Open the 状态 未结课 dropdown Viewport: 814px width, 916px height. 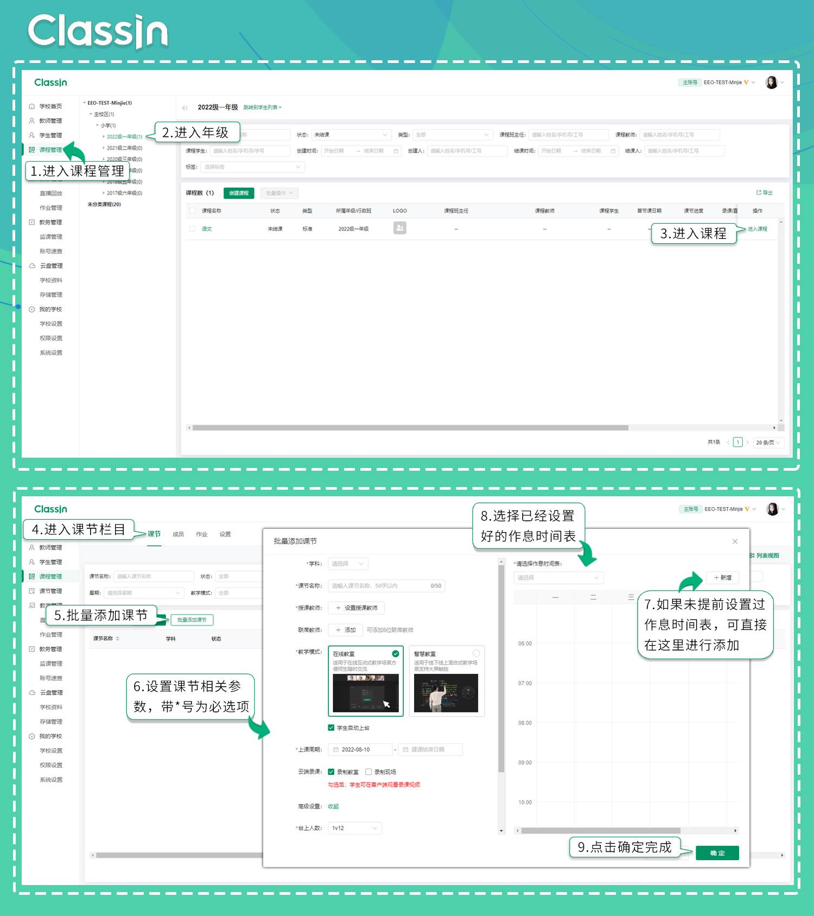[x=351, y=135]
